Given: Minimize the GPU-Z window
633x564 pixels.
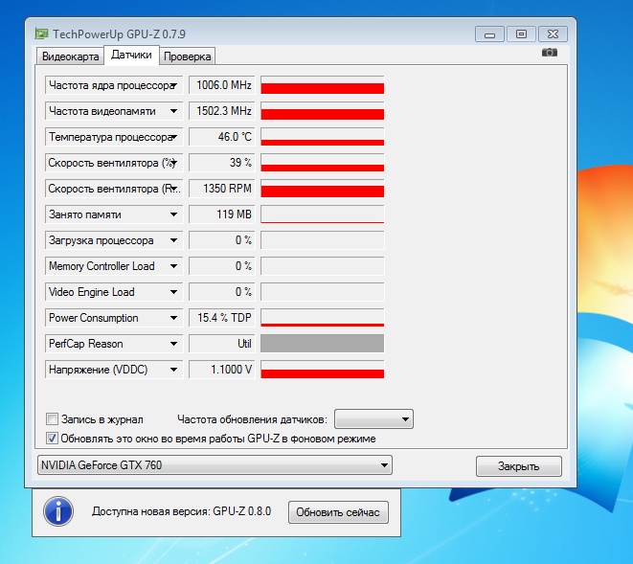Looking at the screenshot, I should pyautogui.click(x=489, y=34).
